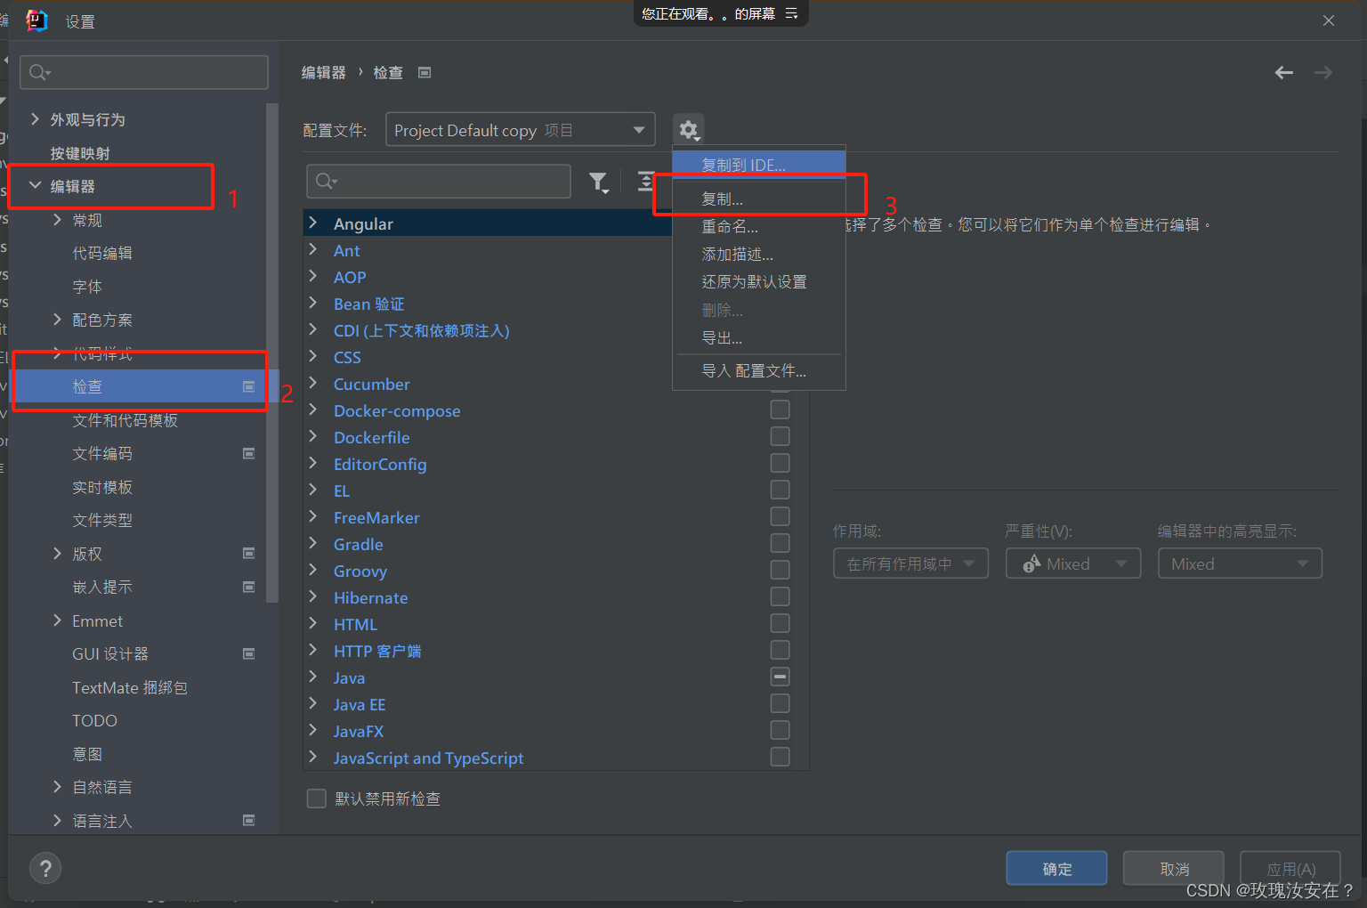This screenshot has height=908, width=1367.
Task: Open the Project Default copy profile dropdown
Action: (x=520, y=130)
